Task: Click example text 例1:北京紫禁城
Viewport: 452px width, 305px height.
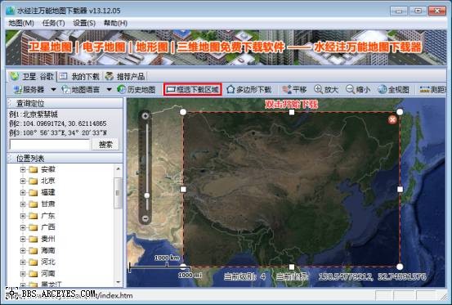Action: pyautogui.click(x=34, y=114)
